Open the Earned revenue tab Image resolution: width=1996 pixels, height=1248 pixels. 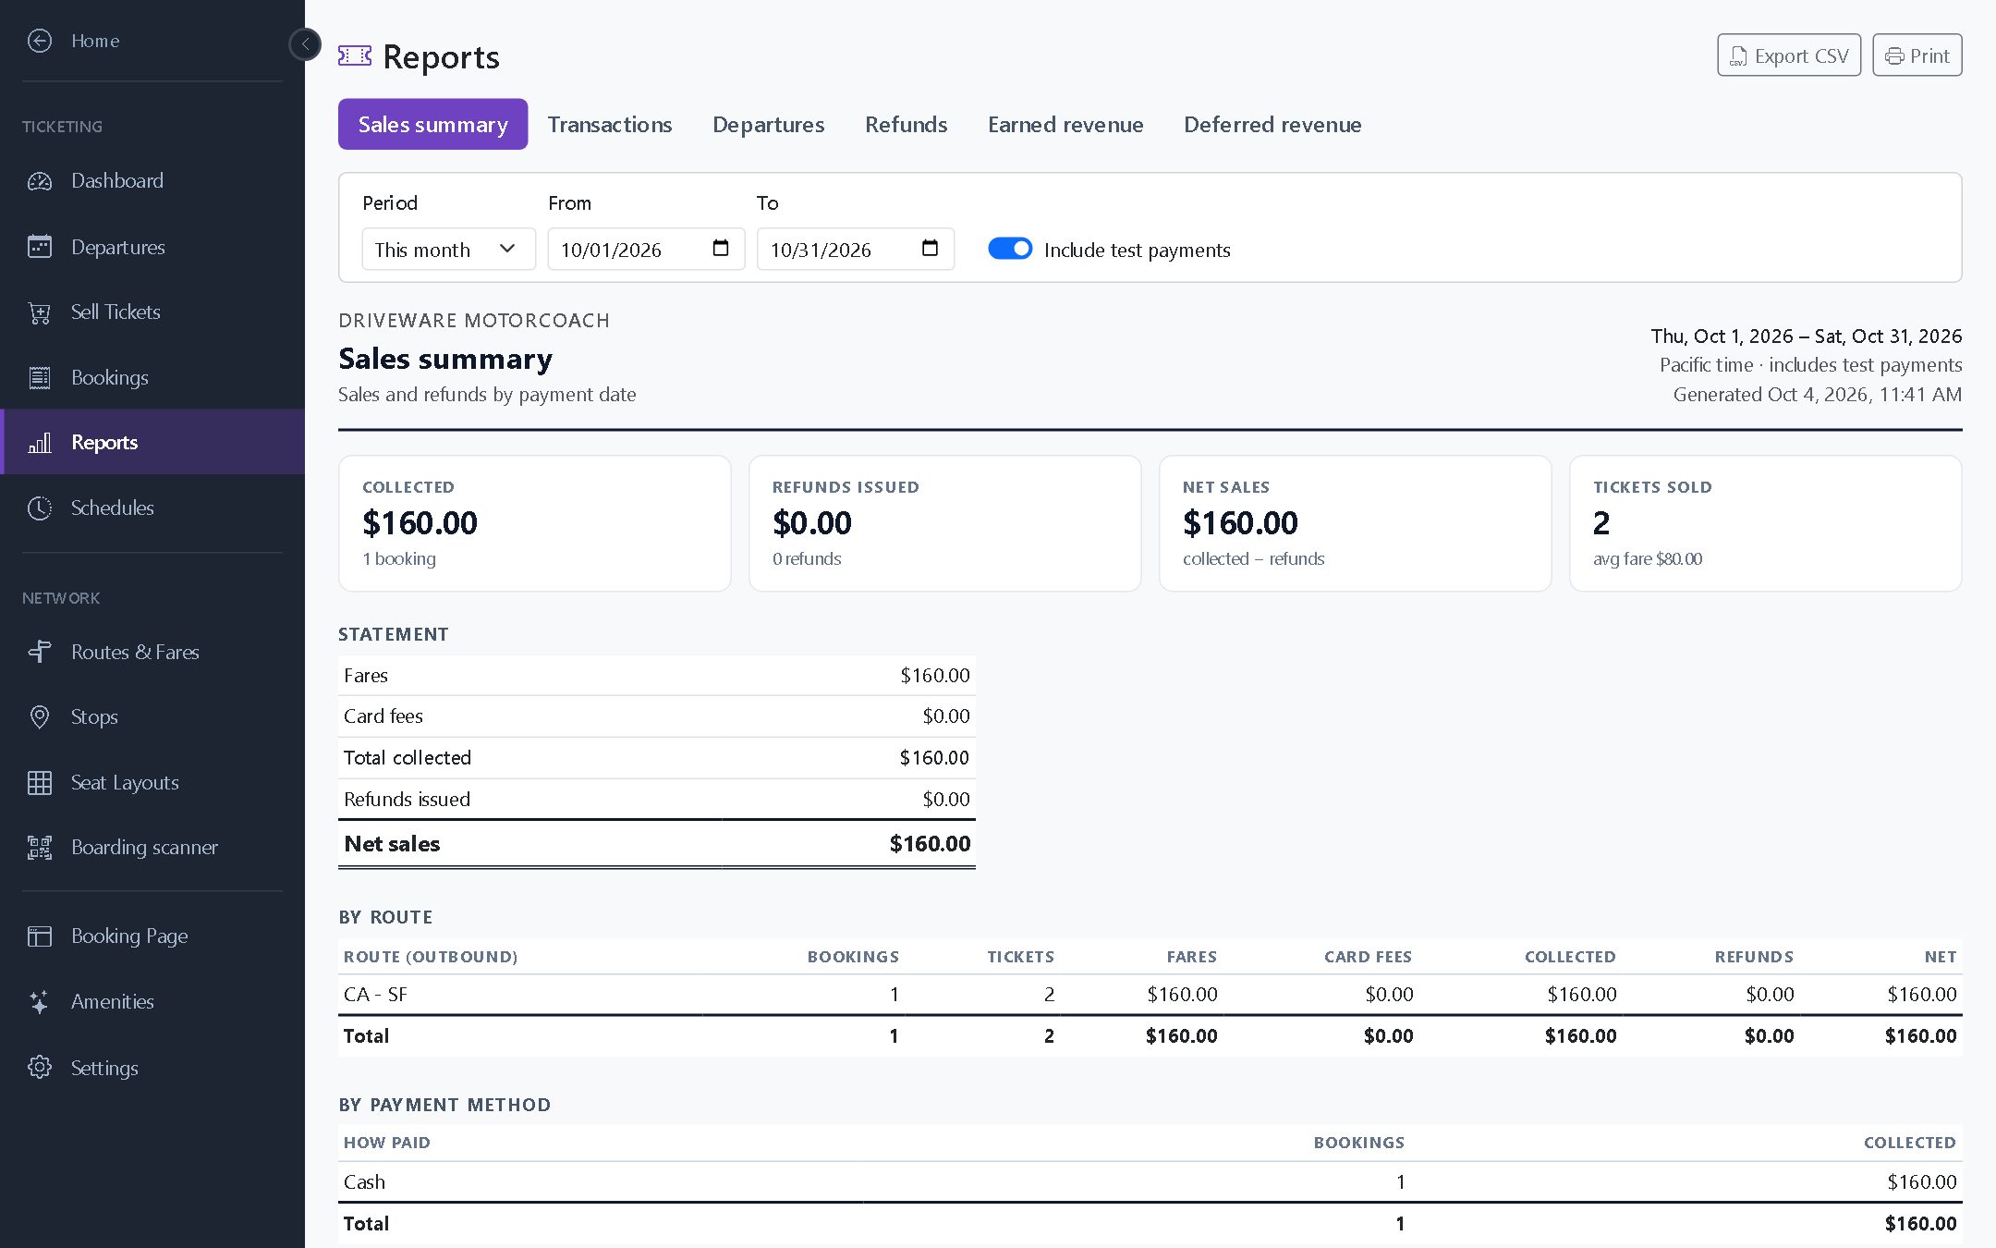tap(1065, 124)
